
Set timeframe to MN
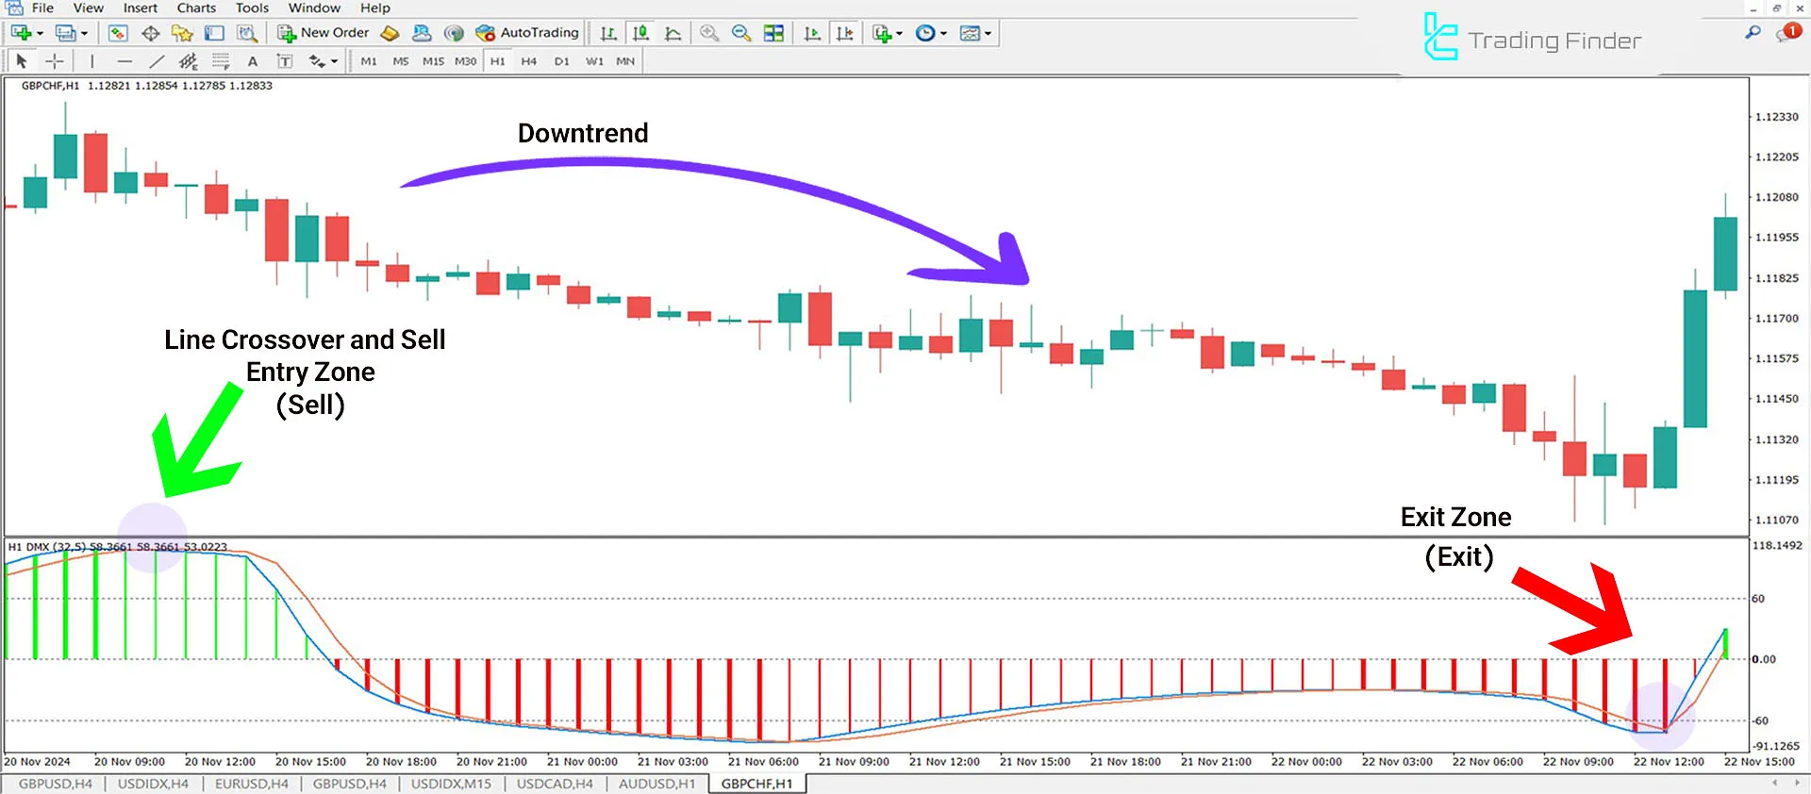click(x=625, y=61)
